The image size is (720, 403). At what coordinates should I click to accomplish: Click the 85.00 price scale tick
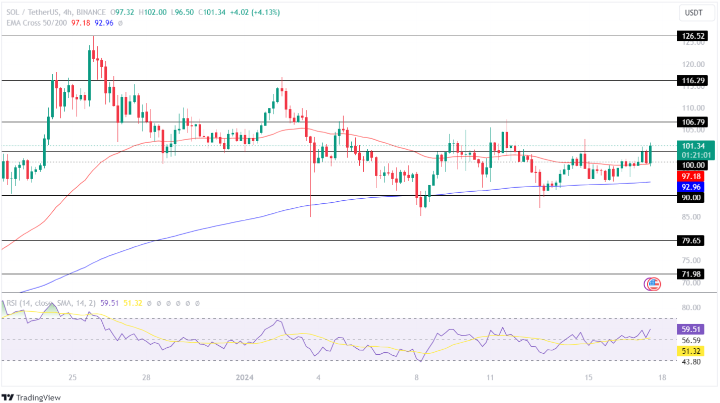pyautogui.click(x=690, y=217)
